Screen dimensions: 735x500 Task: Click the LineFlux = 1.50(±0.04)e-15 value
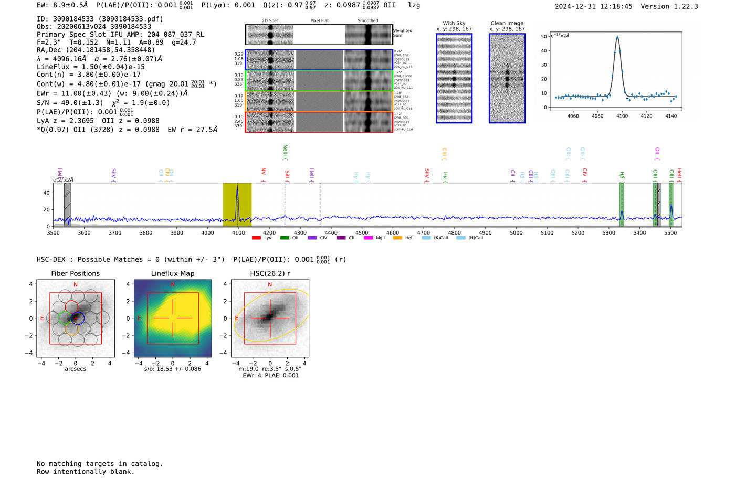pos(91,67)
